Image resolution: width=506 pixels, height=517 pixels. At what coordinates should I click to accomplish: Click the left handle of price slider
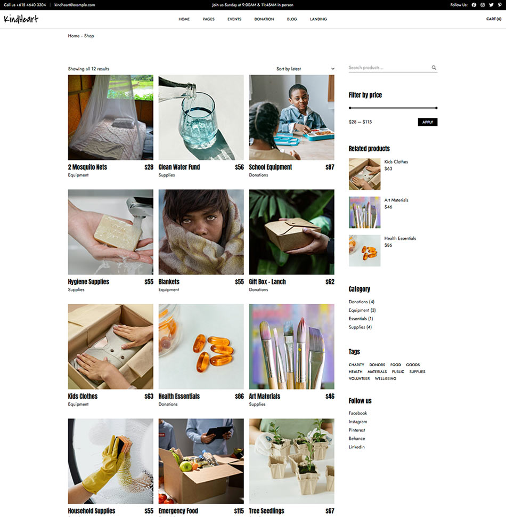(x=350, y=108)
